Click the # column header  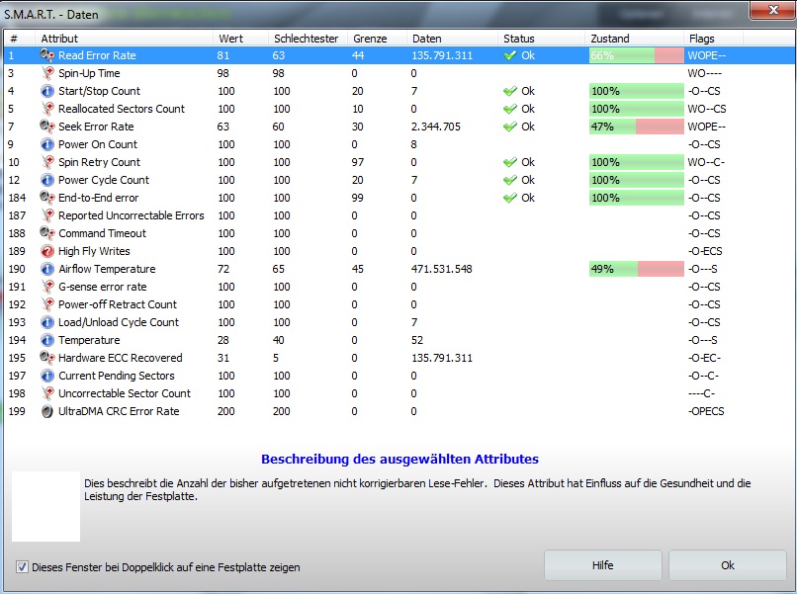[x=20, y=39]
